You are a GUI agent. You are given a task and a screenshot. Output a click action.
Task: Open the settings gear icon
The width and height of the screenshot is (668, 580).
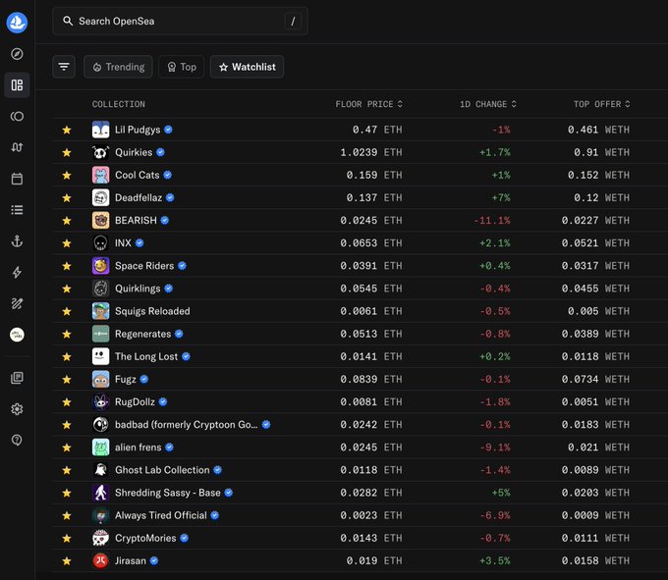click(17, 409)
